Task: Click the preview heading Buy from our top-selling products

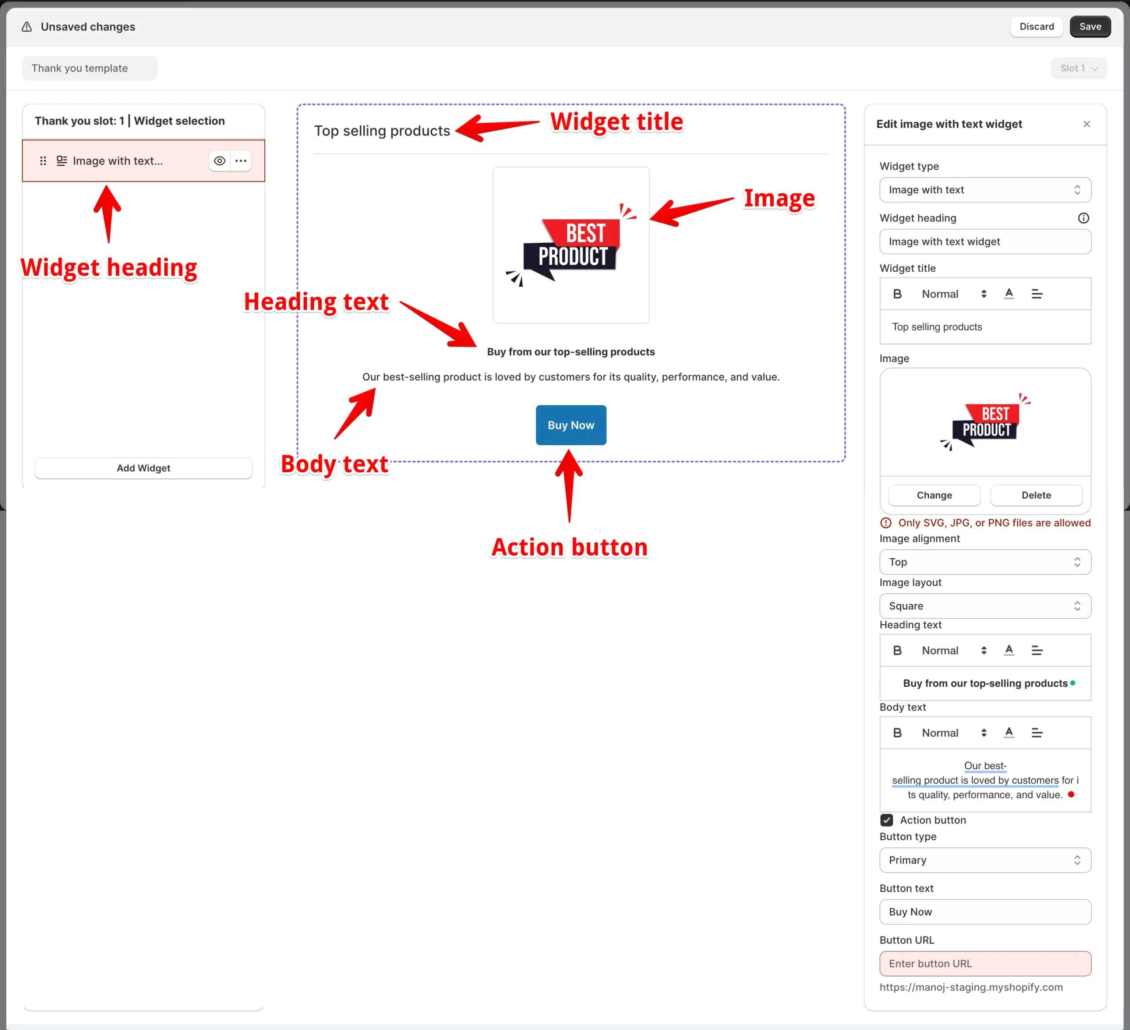Action: 571,351
